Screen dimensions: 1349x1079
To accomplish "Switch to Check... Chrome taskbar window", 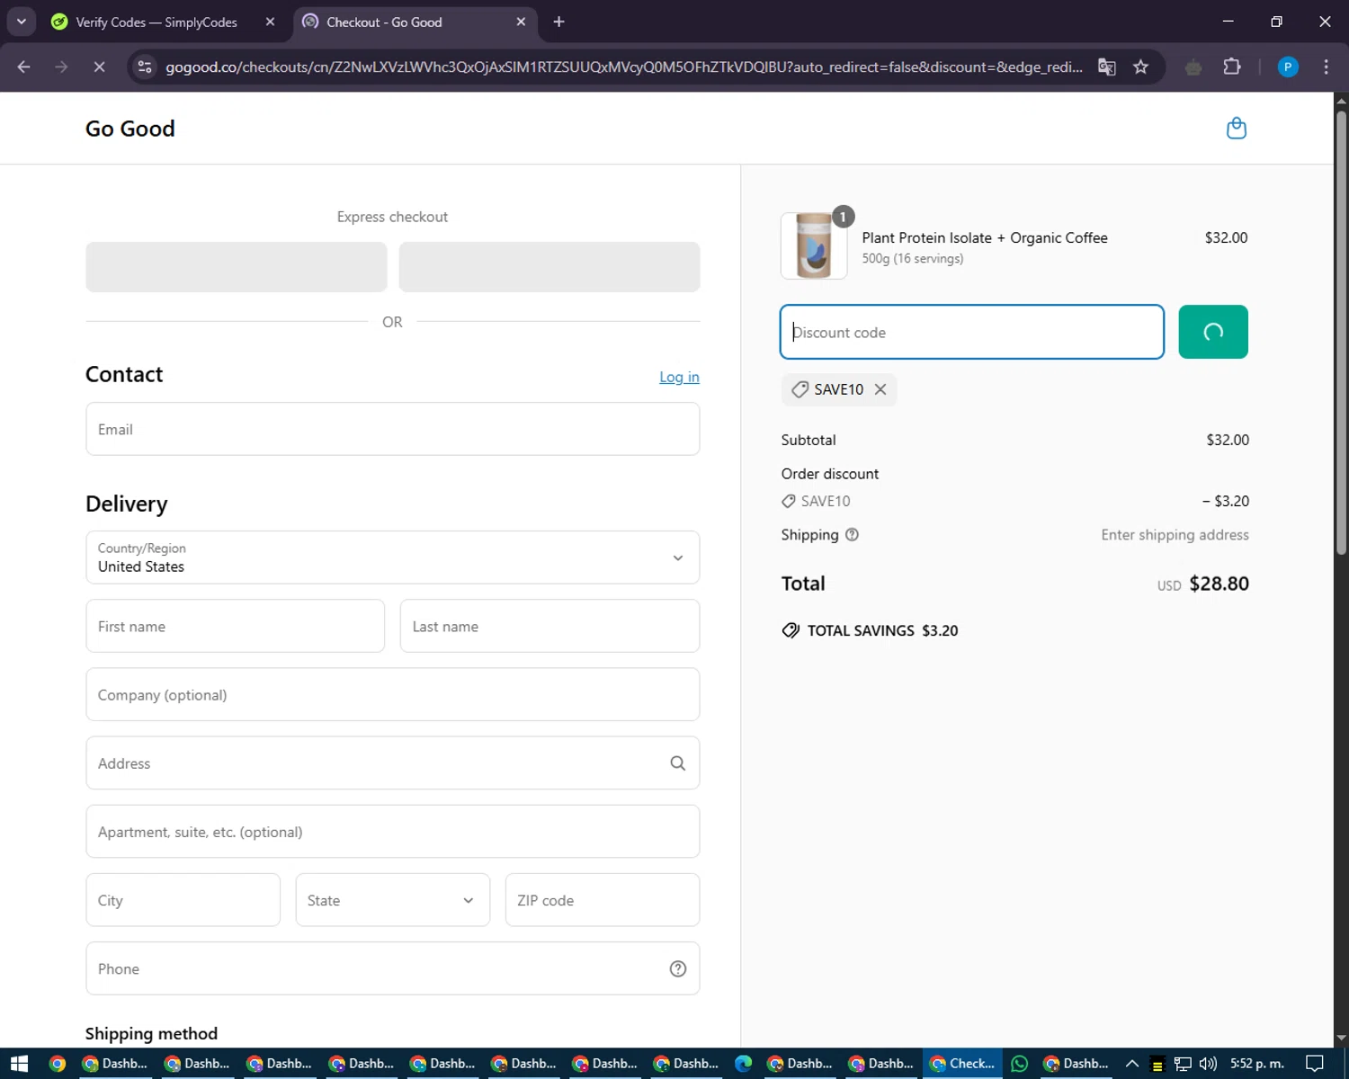I will pyautogui.click(x=963, y=1064).
